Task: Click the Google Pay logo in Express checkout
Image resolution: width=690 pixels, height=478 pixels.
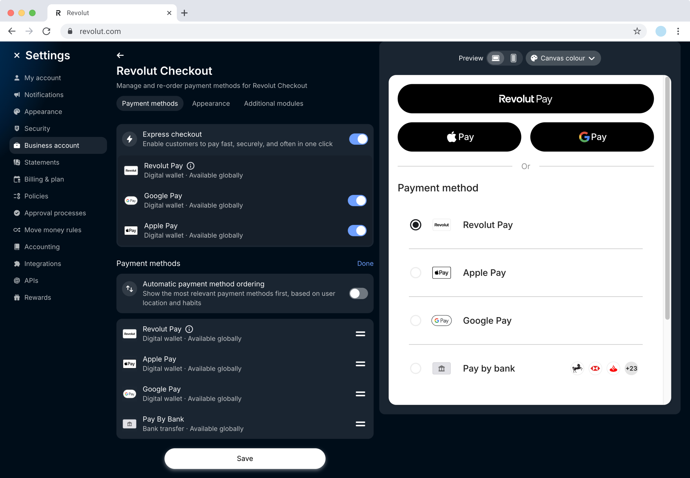Action: pyautogui.click(x=131, y=200)
